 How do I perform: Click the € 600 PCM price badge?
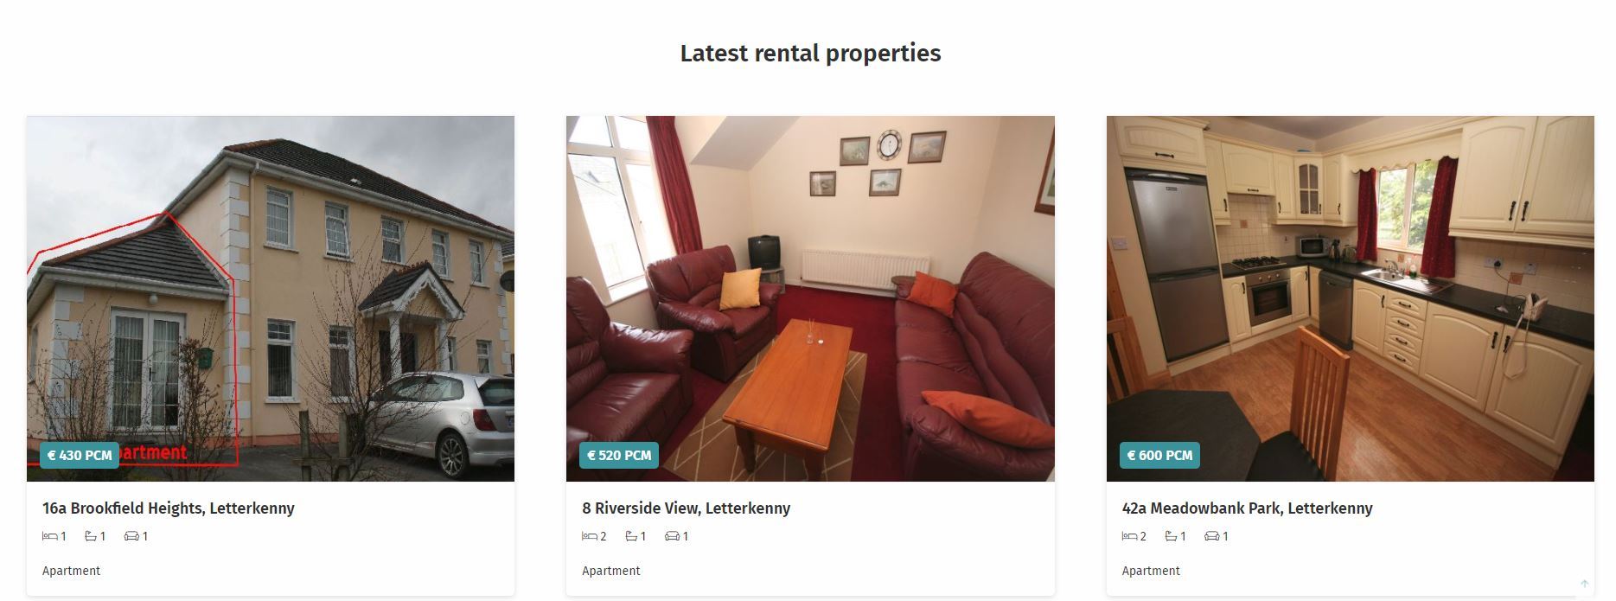[x=1159, y=455]
